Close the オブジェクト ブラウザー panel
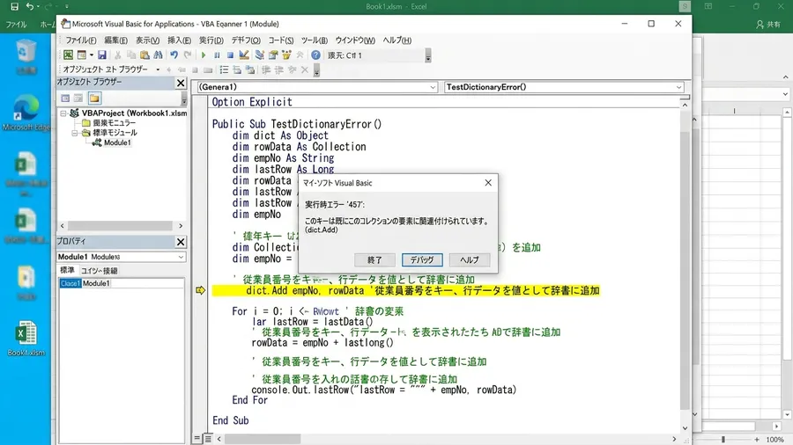The image size is (793, 445). pos(181,83)
